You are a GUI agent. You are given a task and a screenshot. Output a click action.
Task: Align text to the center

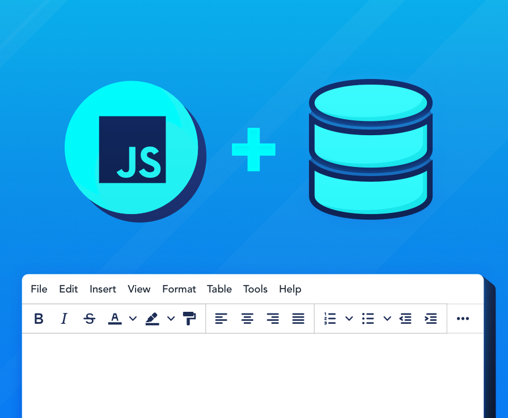[247, 319]
